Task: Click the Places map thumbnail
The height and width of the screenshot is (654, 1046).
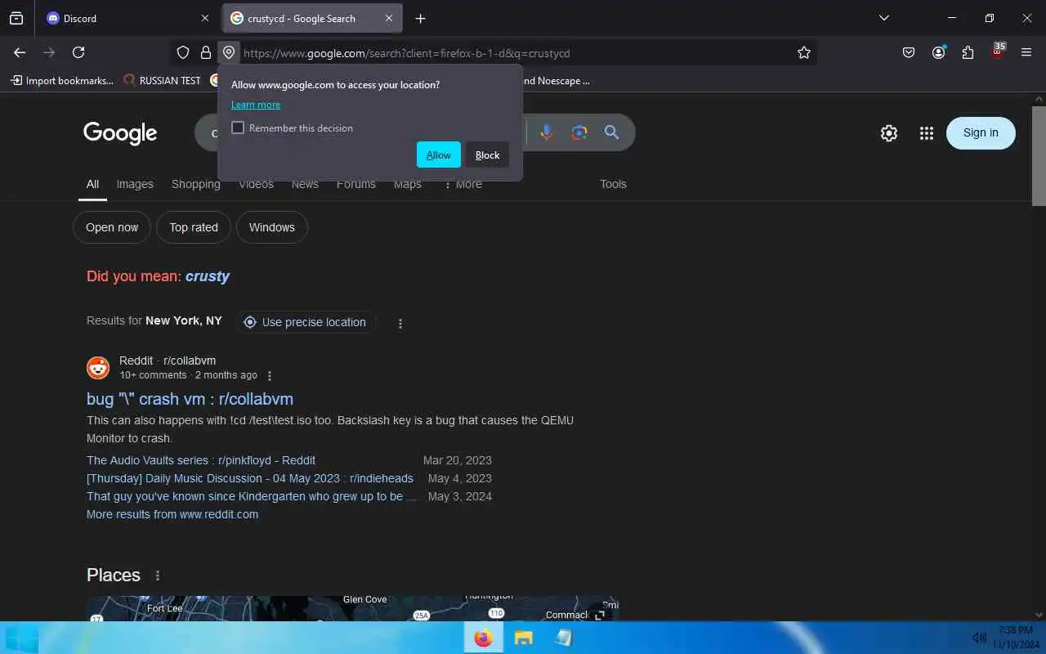Action: coord(352,608)
